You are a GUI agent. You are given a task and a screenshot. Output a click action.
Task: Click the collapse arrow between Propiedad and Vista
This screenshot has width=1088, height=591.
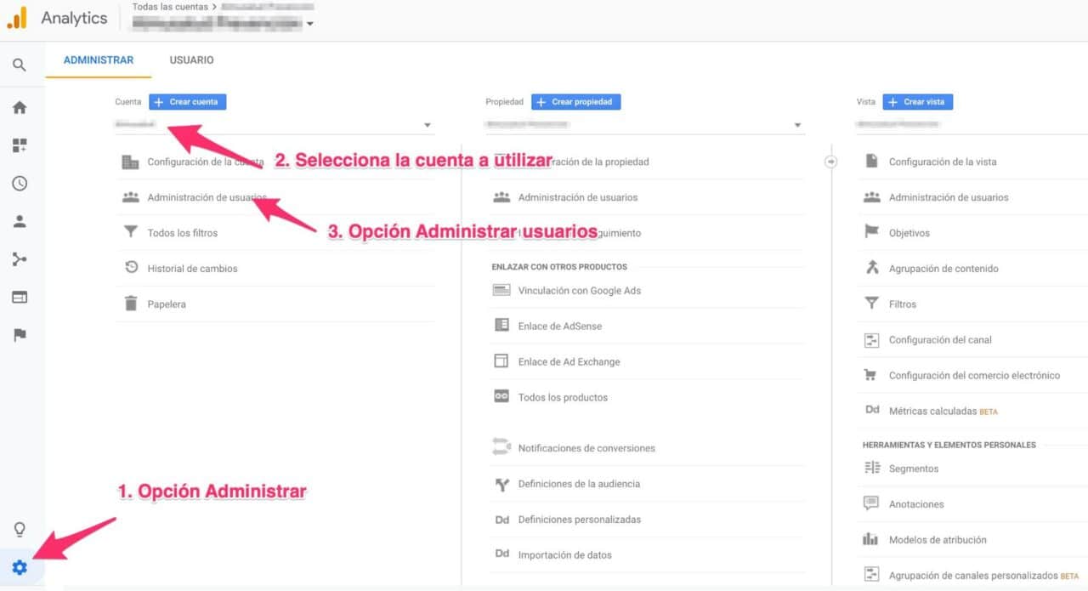tap(830, 162)
